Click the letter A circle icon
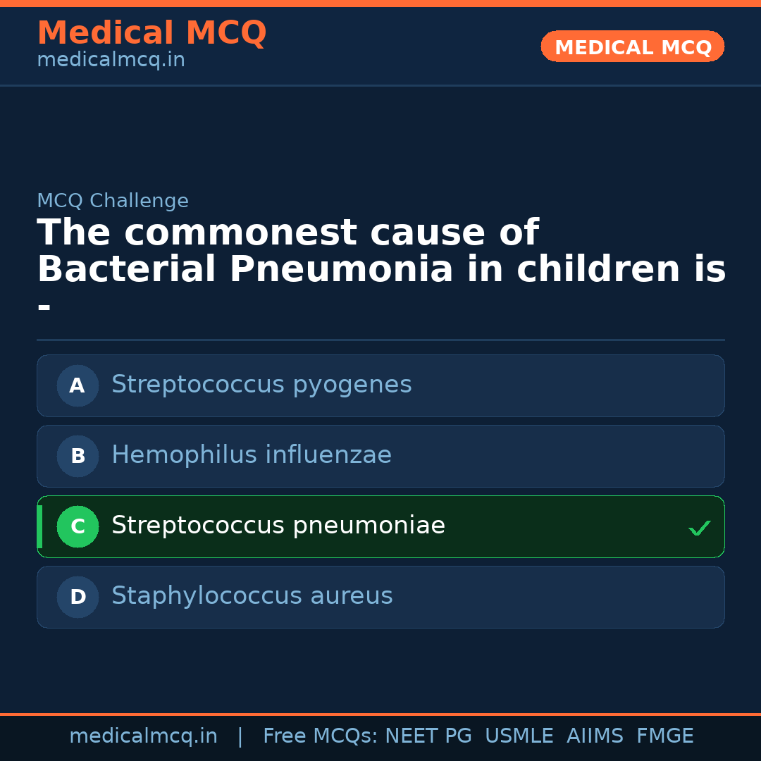The height and width of the screenshot is (761, 761). [x=78, y=385]
